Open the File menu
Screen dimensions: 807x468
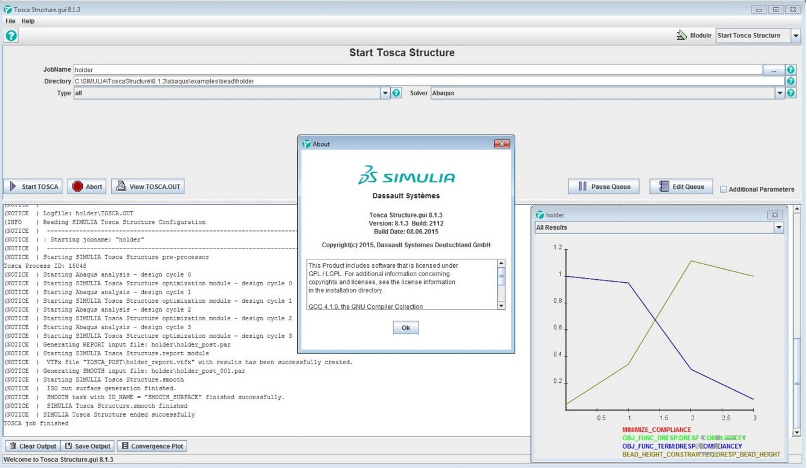tap(10, 21)
